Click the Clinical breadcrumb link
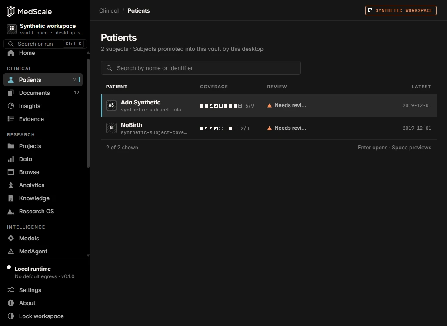Viewport: 447px width, 326px height. click(109, 10)
